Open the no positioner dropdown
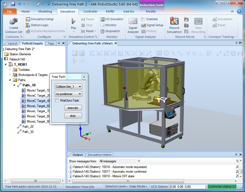 68,94
